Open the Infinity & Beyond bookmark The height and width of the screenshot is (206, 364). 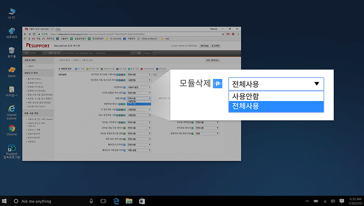point(148,39)
